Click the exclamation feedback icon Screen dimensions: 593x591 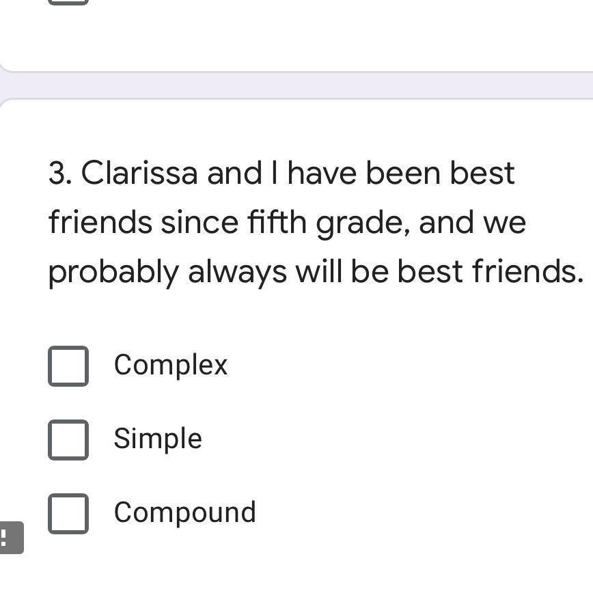click(10, 538)
